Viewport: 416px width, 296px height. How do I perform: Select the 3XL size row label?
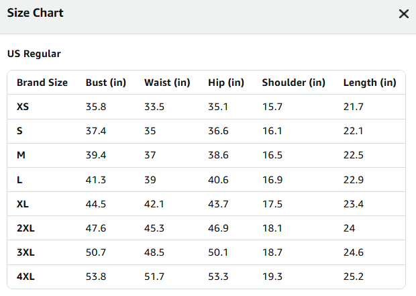[25, 252]
